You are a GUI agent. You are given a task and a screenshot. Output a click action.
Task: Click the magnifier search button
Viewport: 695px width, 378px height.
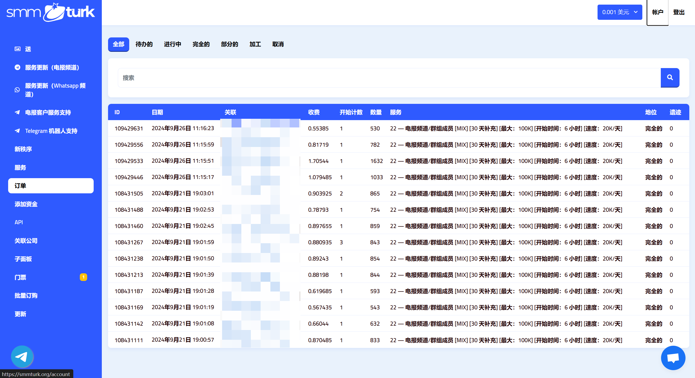[x=670, y=78]
